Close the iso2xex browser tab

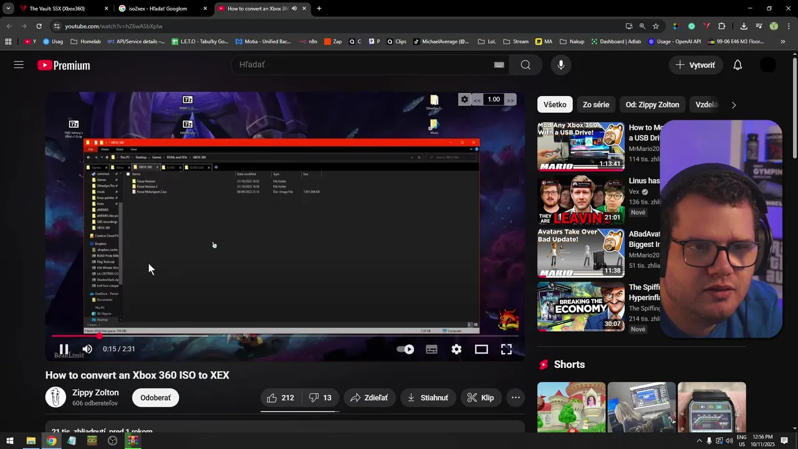pyautogui.click(x=205, y=9)
